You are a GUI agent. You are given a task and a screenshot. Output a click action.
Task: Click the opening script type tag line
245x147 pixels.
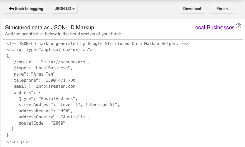pos(50,50)
